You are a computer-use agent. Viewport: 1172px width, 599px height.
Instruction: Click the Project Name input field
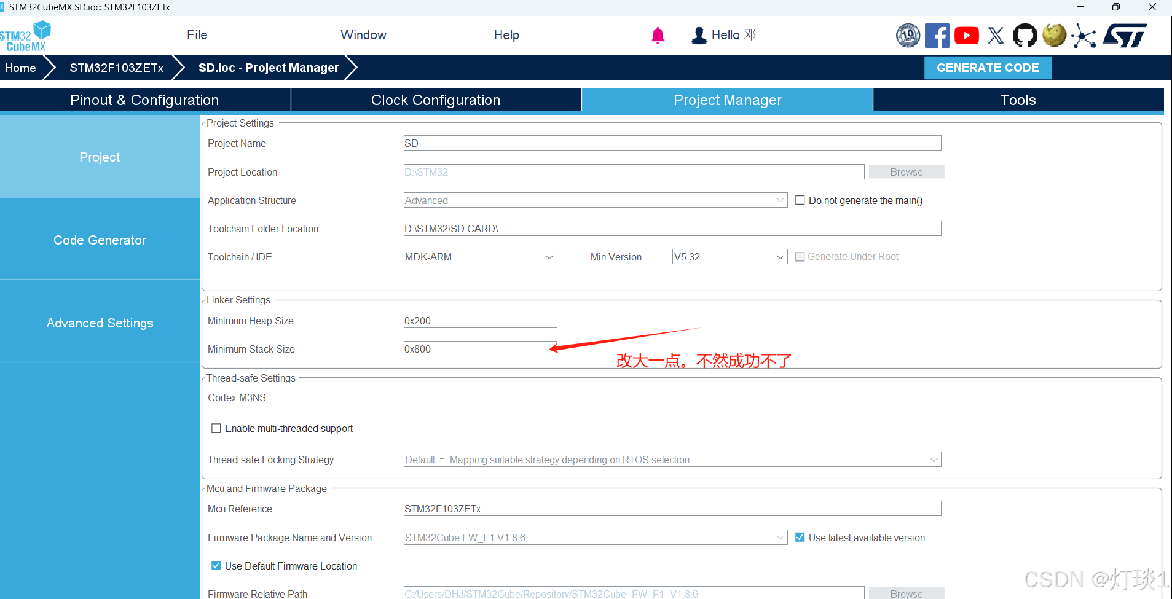tap(672, 143)
